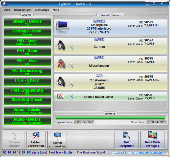Open the Hilfe menu
This screenshot has width=170, height=157.
pyautogui.click(x=56, y=10)
